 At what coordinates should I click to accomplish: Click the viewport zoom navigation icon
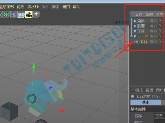pyautogui.click(x=120, y=22)
